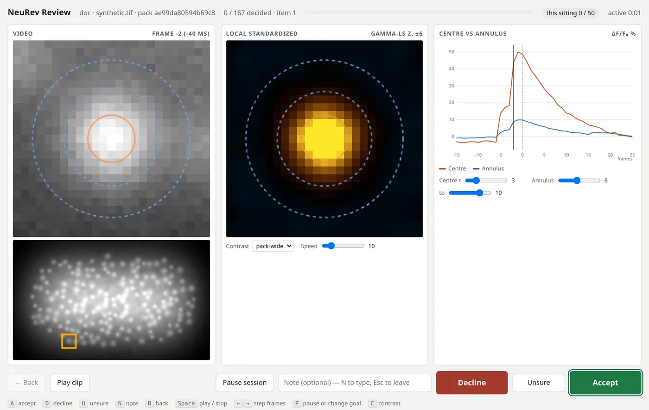Click the 'C contrast' shortcut hint

(384, 404)
